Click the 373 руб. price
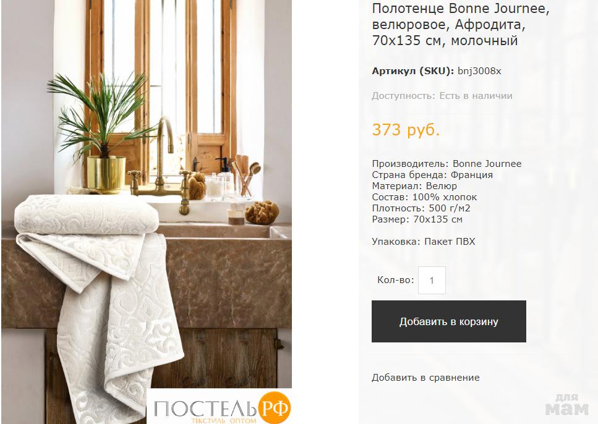The width and height of the screenshot is (598, 424). (406, 130)
